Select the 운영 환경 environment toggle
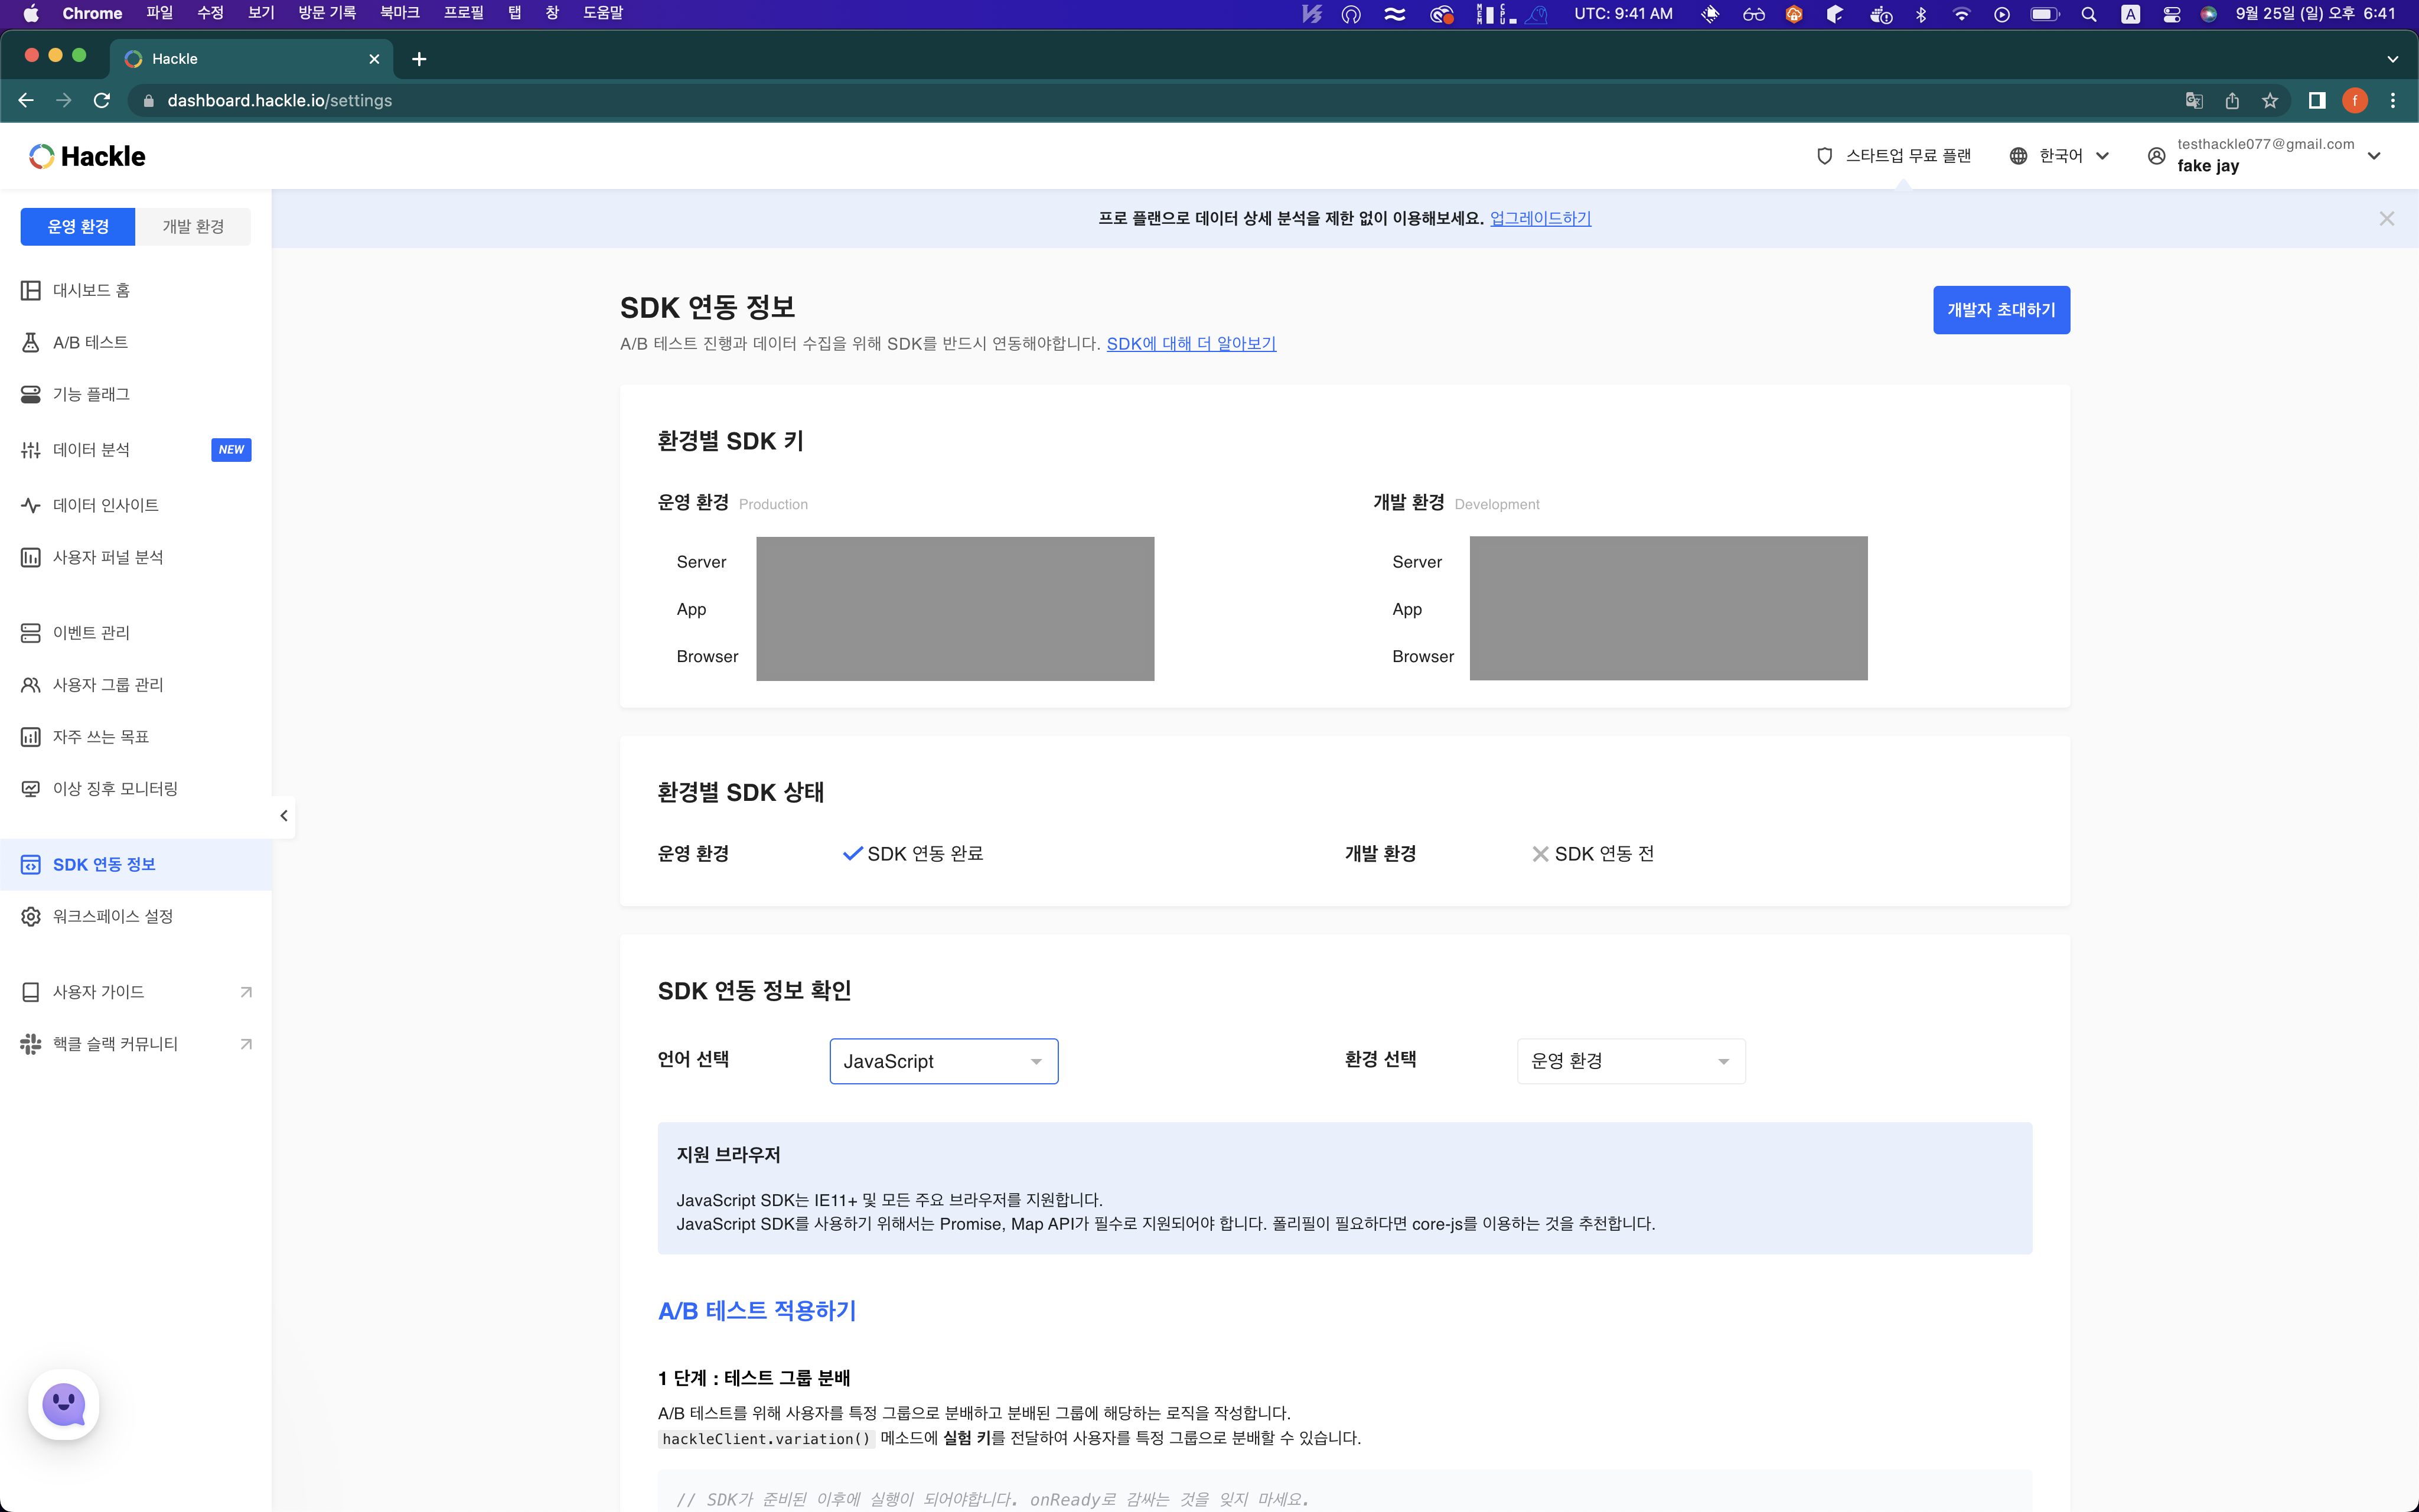Screen dimensions: 2419x1512 tap(78, 227)
